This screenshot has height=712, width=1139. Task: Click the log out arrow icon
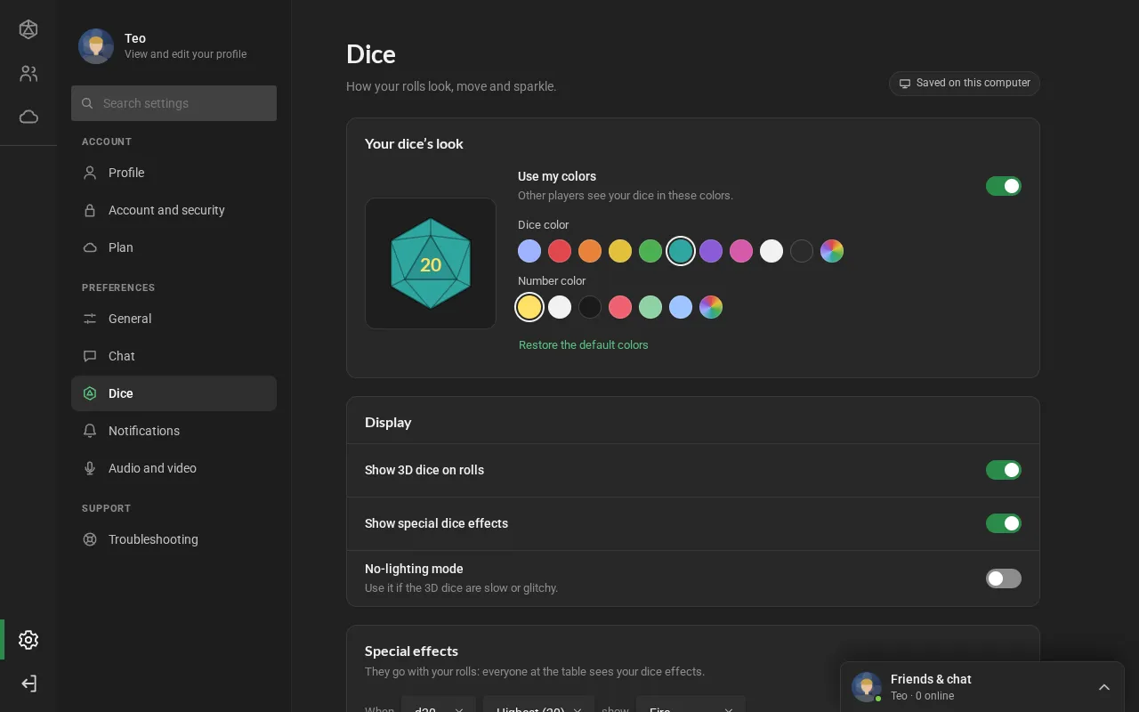point(28,684)
